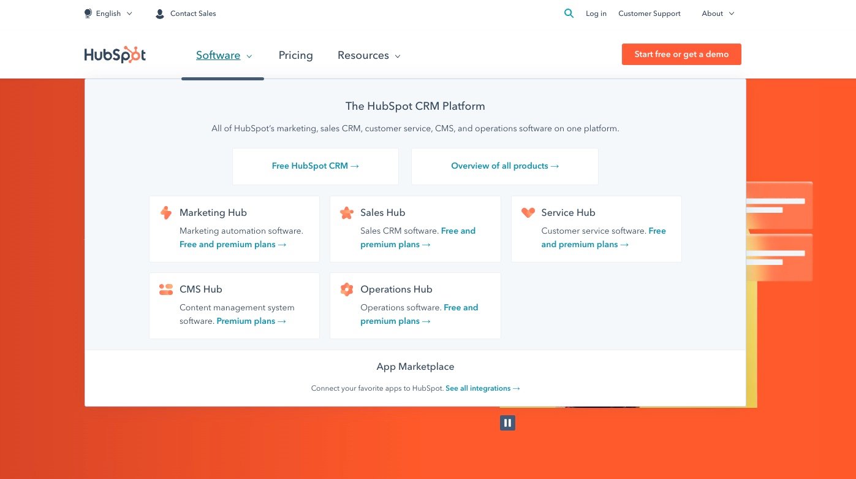This screenshot has width=856, height=479.
Task: Collapse the Software dropdown menu
Action: (224, 55)
